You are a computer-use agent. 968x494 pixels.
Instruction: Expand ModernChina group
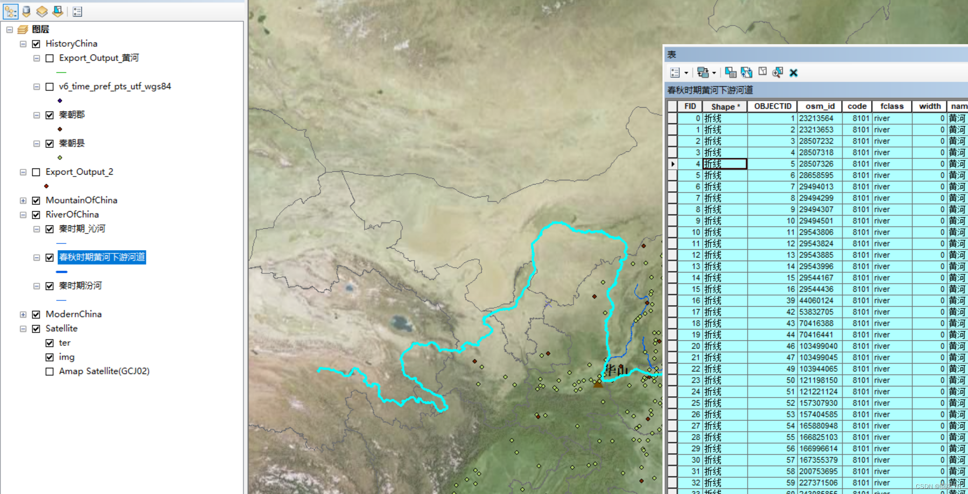23,315
